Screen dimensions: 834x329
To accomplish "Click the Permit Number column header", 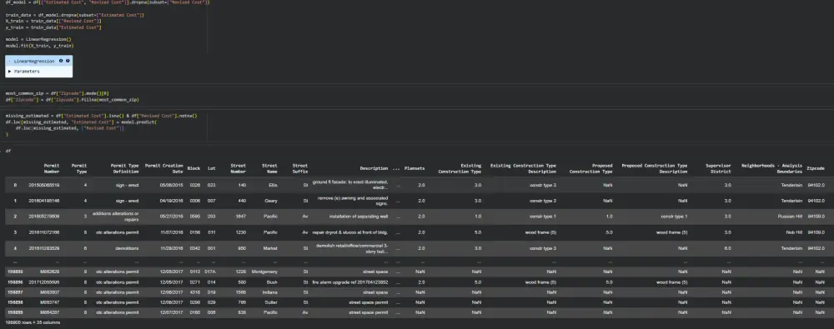I will click(x=52, y=168).
